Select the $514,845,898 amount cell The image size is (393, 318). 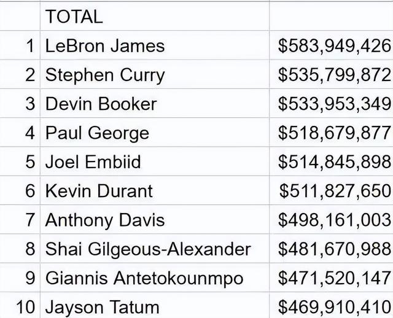click(332, 161)
